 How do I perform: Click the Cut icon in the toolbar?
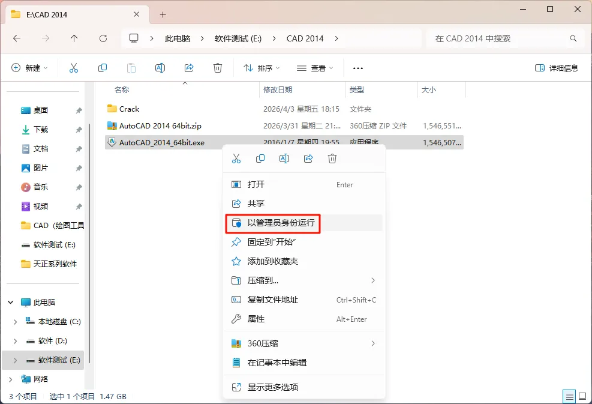[x=74, y=68]
